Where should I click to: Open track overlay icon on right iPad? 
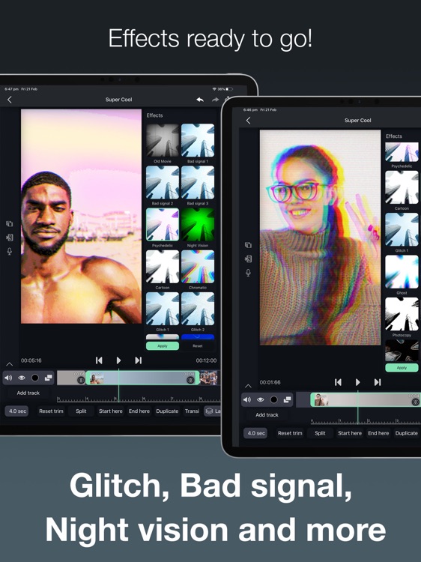287,399
